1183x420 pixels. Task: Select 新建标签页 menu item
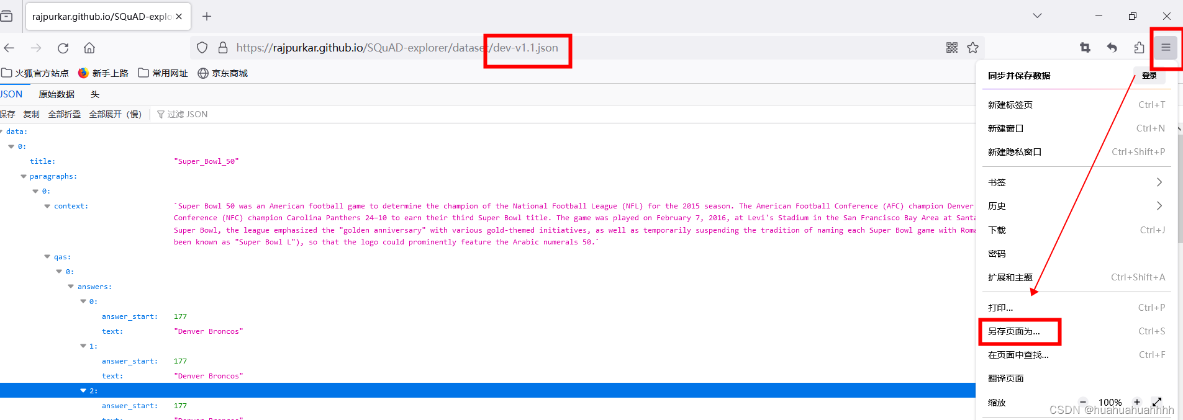coord(1076,105)
